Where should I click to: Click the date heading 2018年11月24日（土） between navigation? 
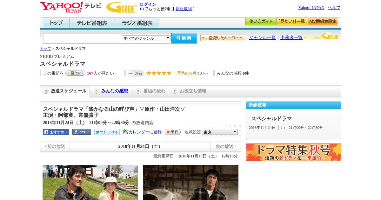pyautogui.click(x=140, y=146)
